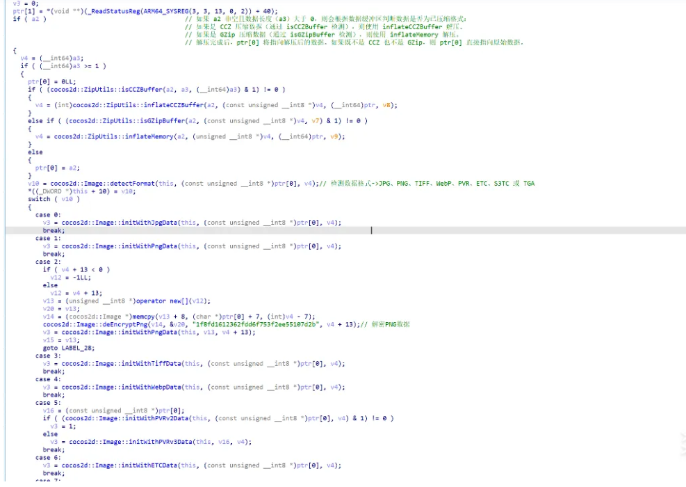Click the 'case 3:' label
The height and width of the screenshot is (487, 686).
coord(48,358)
